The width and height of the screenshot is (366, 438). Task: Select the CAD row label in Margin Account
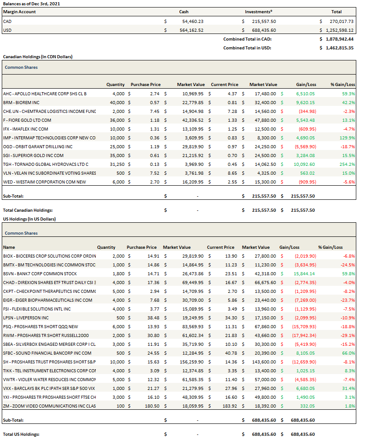point(8,21)
